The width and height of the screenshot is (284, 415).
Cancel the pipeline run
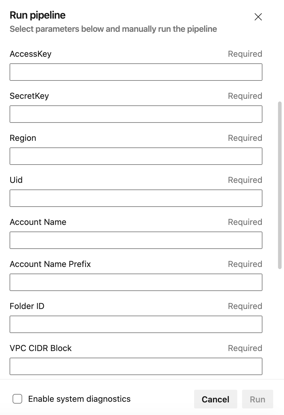(215, 399)
